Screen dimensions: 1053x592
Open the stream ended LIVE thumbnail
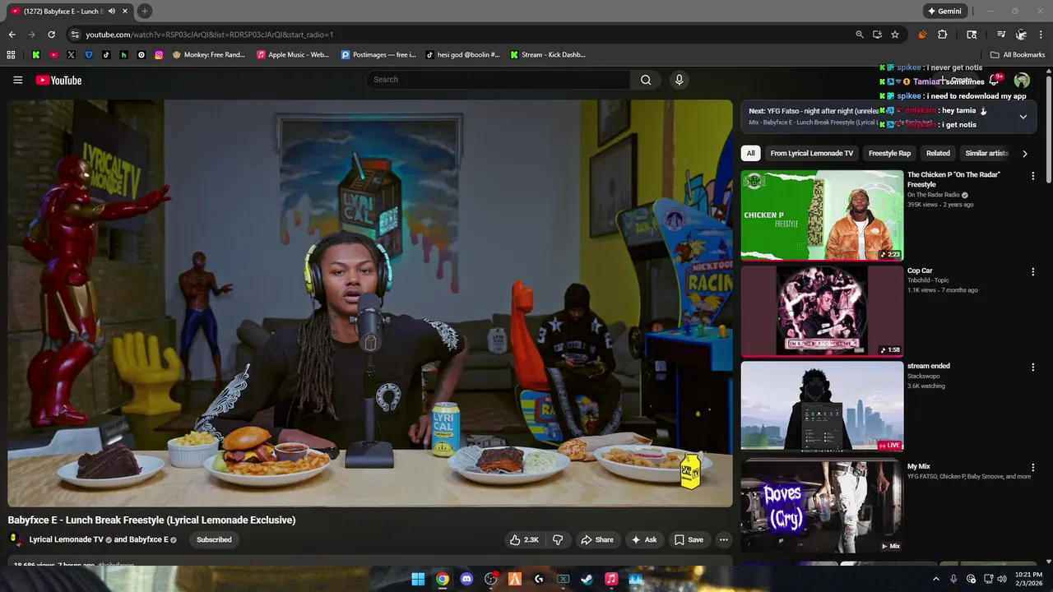pos(822,406)
